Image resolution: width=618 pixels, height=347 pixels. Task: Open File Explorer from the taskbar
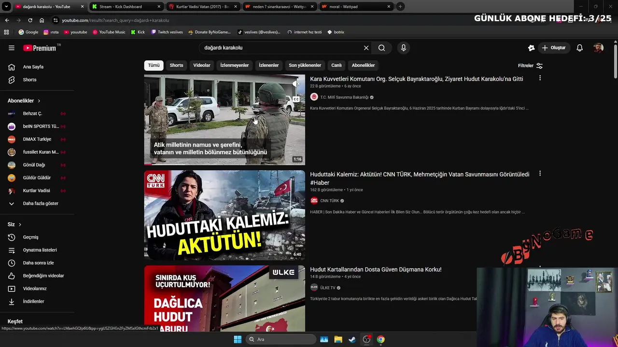[338, 339]
